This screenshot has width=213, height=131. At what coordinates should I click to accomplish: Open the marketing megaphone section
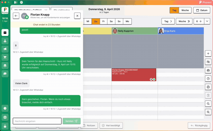tap(5, 49)
